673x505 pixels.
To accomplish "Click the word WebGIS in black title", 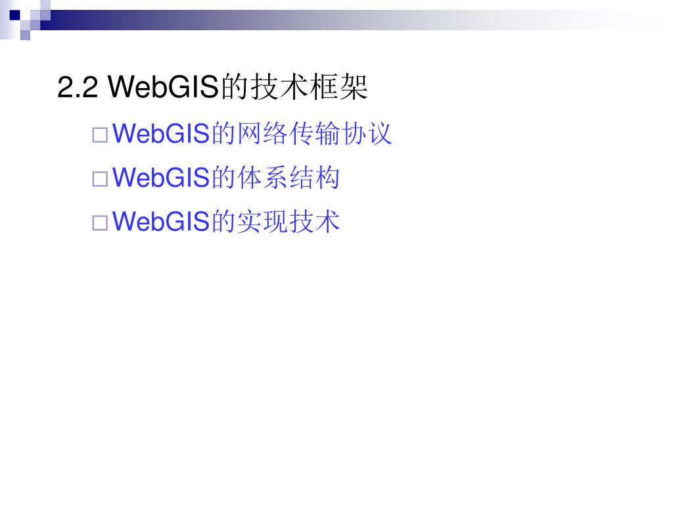I will pyautogui.click(x=164, y=87).
